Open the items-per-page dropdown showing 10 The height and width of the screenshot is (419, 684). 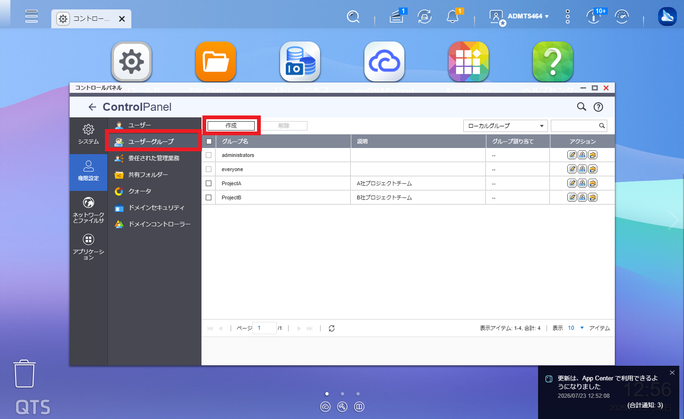click(576, 328)
